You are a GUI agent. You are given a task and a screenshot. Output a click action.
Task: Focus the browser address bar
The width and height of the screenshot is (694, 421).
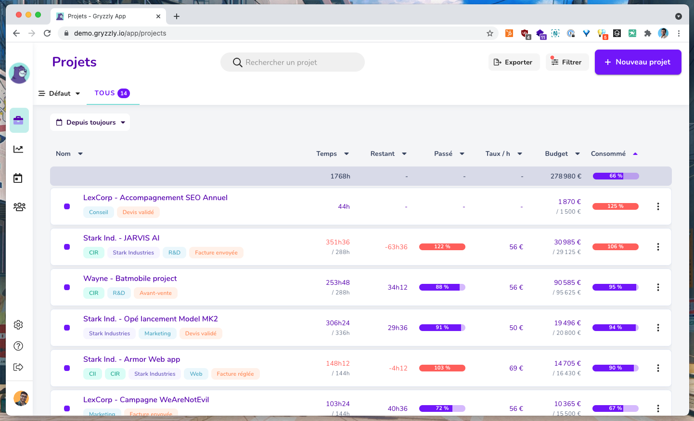278,33
